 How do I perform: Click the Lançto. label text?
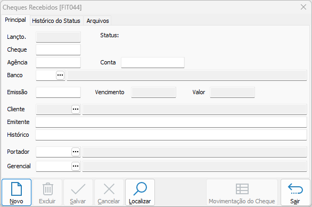tap(17, 37)
